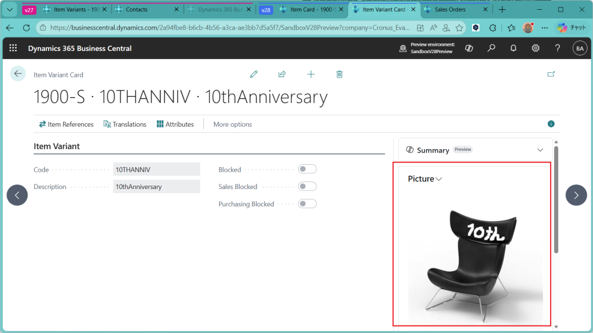593x333 pixels.
Task: Toggle the Blocked switch
Action: click(308, 169)
